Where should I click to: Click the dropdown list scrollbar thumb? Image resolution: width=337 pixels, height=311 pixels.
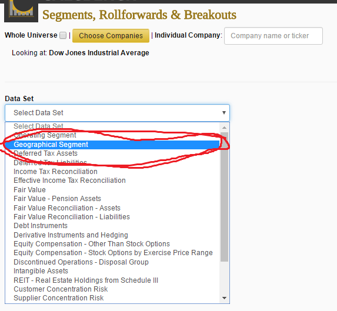tap(225, 197)
